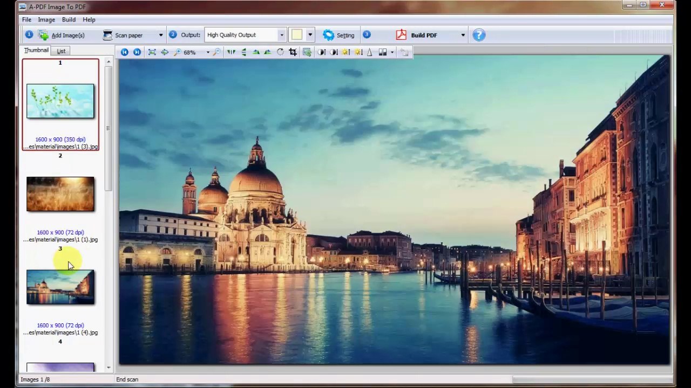The image size is (691, 388).
Task: Zoom in on the preview image
Action: (x=178, y=52)
